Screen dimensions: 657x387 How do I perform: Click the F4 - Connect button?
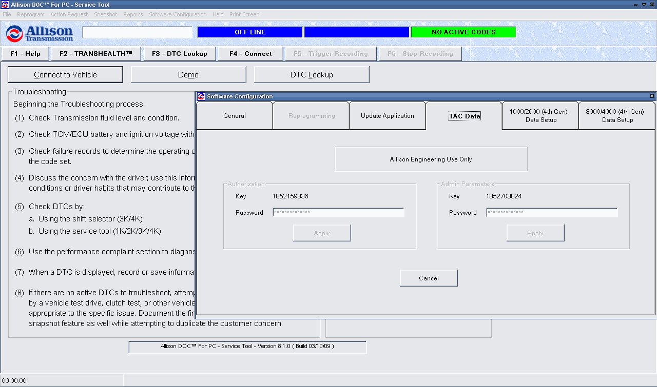coord(250,54)
